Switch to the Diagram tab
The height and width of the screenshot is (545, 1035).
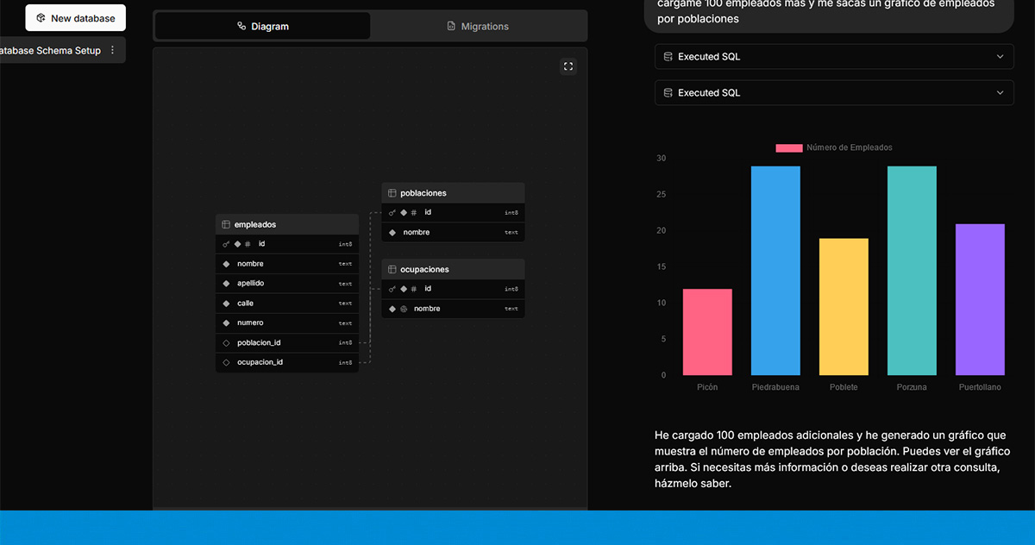(x=263, y=27)
